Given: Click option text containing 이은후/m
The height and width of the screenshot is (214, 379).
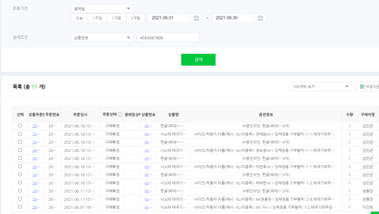Looking at the screenshot, I should [x=264, y=167].
